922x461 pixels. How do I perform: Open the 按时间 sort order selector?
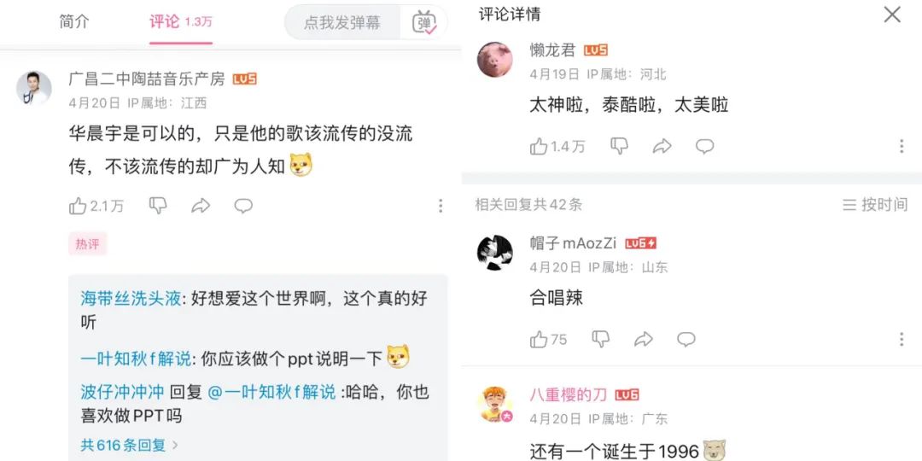click(x=875, y=205)
